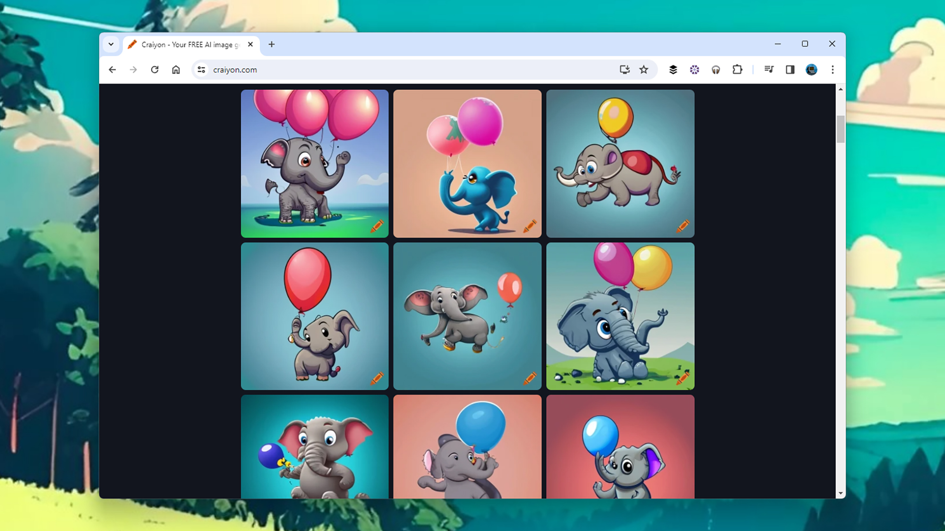The height and width of the screenshot is (531, 945).
Task: Click the browser back arrow
Action: click(x=112, y=69)
